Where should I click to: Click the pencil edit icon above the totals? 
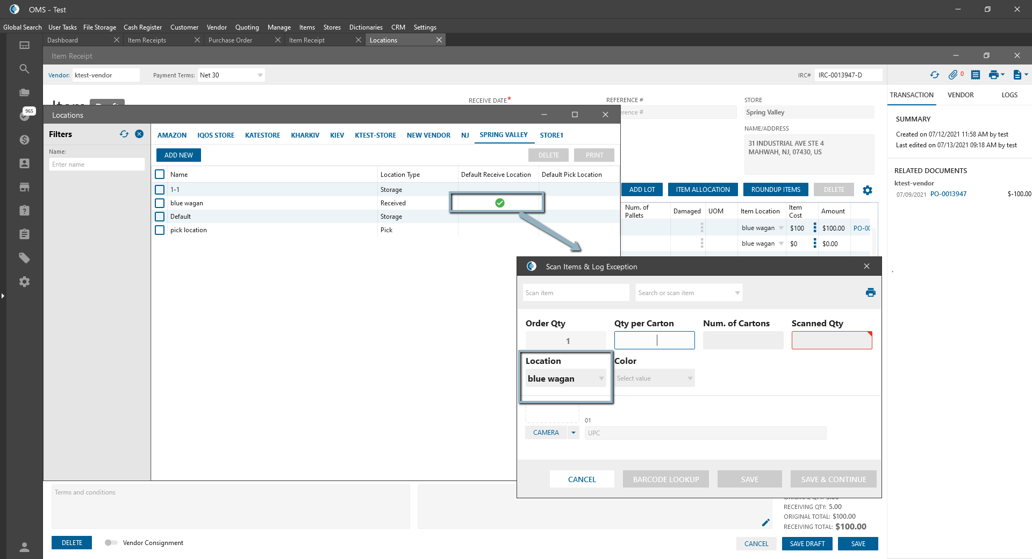point(766,522)
